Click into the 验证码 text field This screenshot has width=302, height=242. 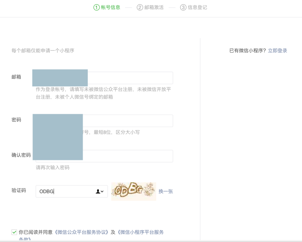64,191
